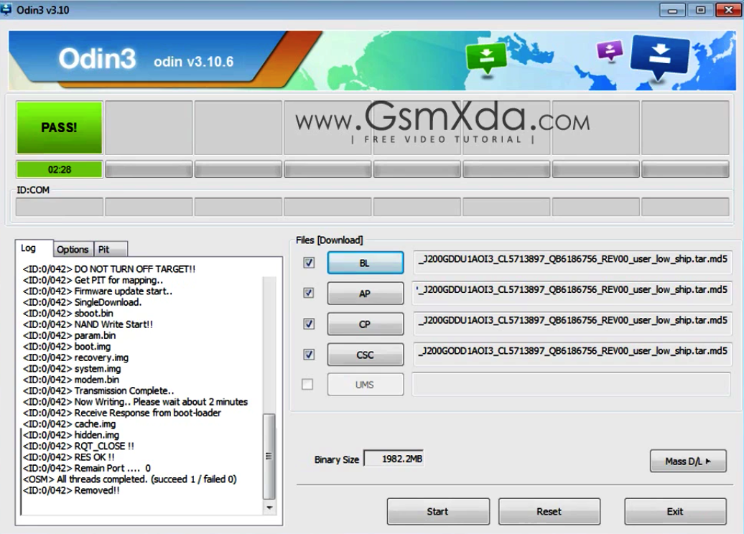Viewport: 744px width, 534px height.
Task: Select log line 'modem.bin'
Action: (x=71, y=380)
